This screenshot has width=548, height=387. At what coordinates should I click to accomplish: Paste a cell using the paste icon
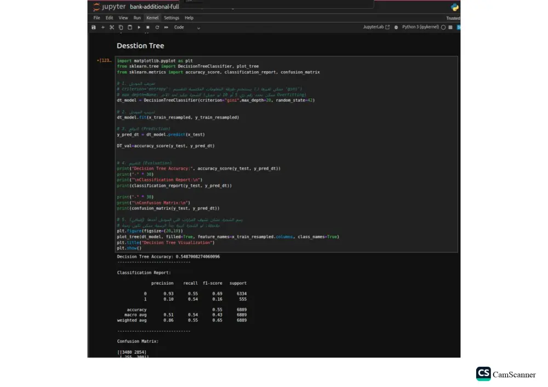pos(129,27)
